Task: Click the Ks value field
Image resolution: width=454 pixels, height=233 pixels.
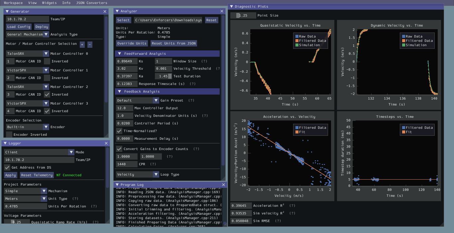Action: pyautogui.click(x=127, y=61)
